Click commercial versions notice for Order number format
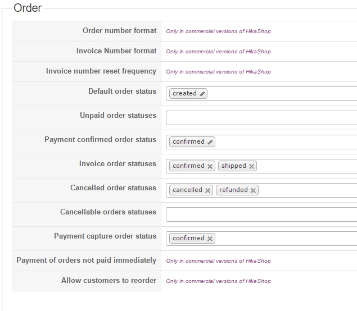Image resolution: width=357 pixels, height=311 pixels. click(218, 31)
